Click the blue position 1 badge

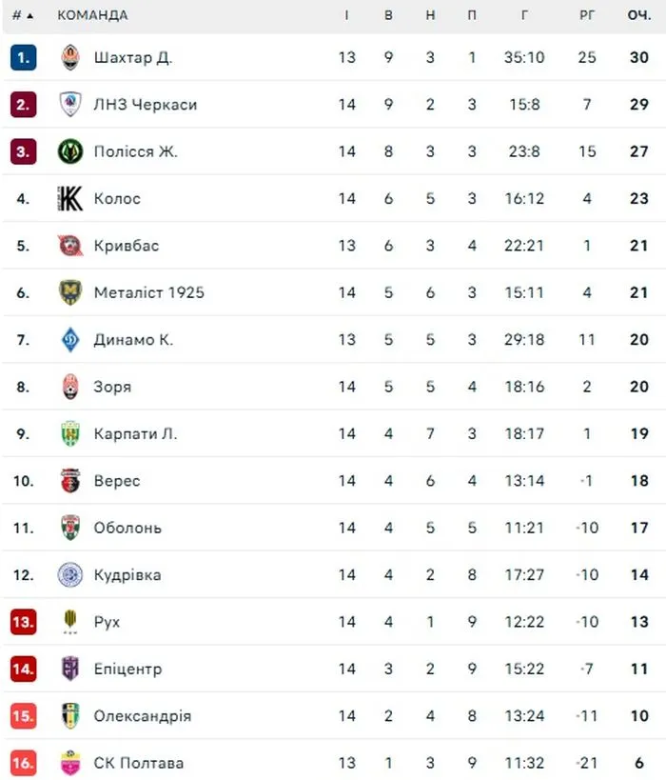(24, 57)
